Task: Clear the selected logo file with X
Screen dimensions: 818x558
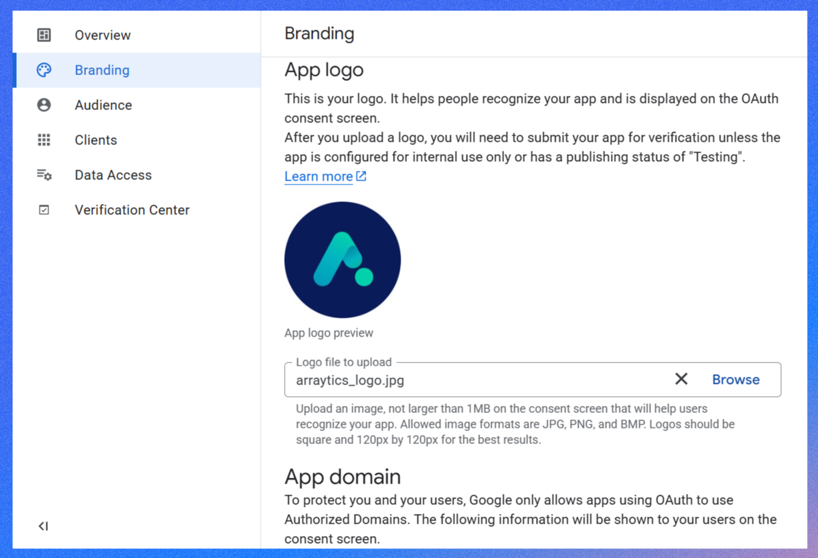Action: click(x=681, y=379)
